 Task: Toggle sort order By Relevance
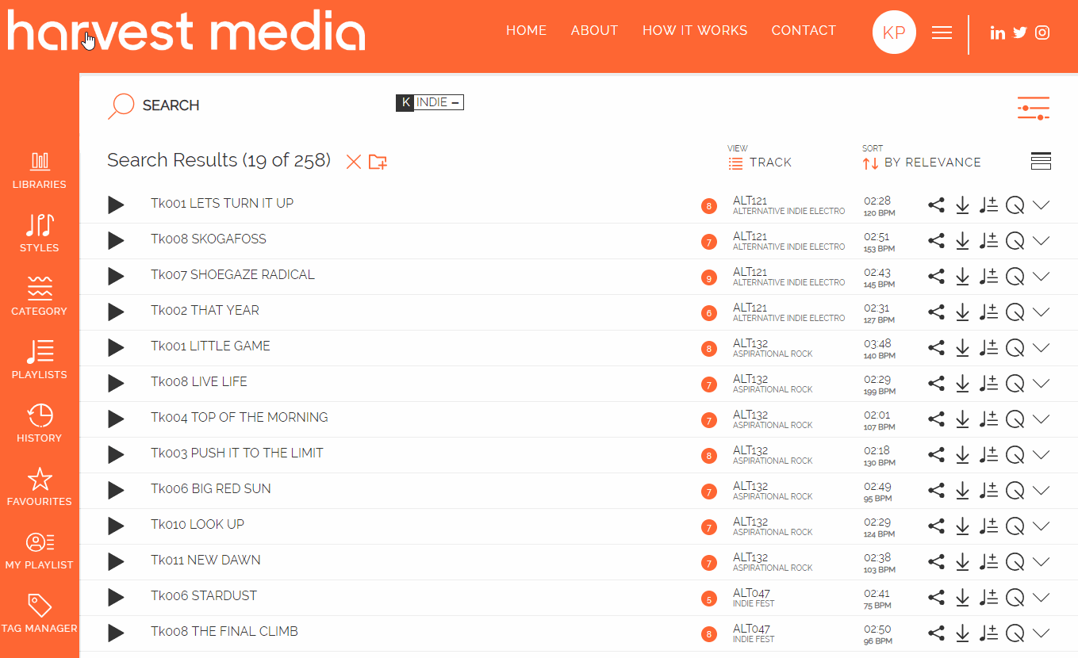(x=922, y=163)
